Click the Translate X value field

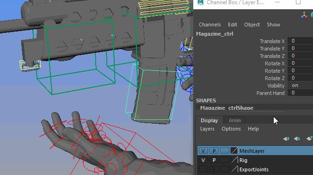pos(300,41)
